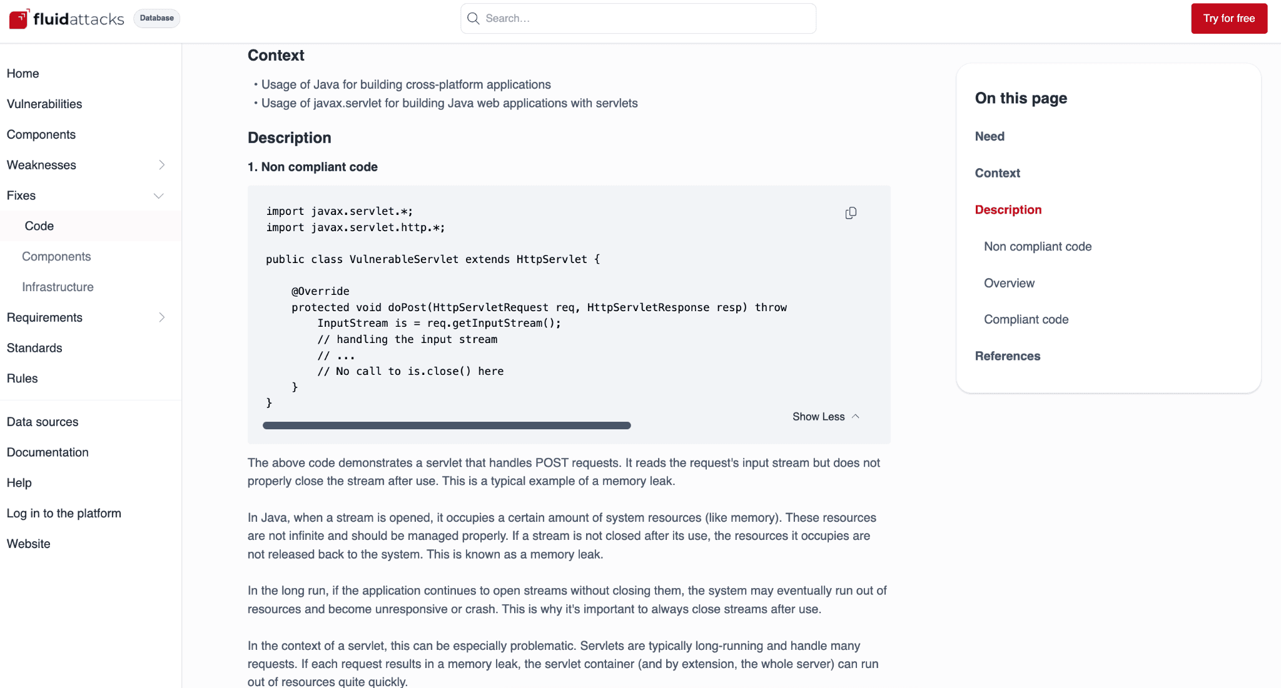Click the code block horizontal scrollbar

coord(447,426)
